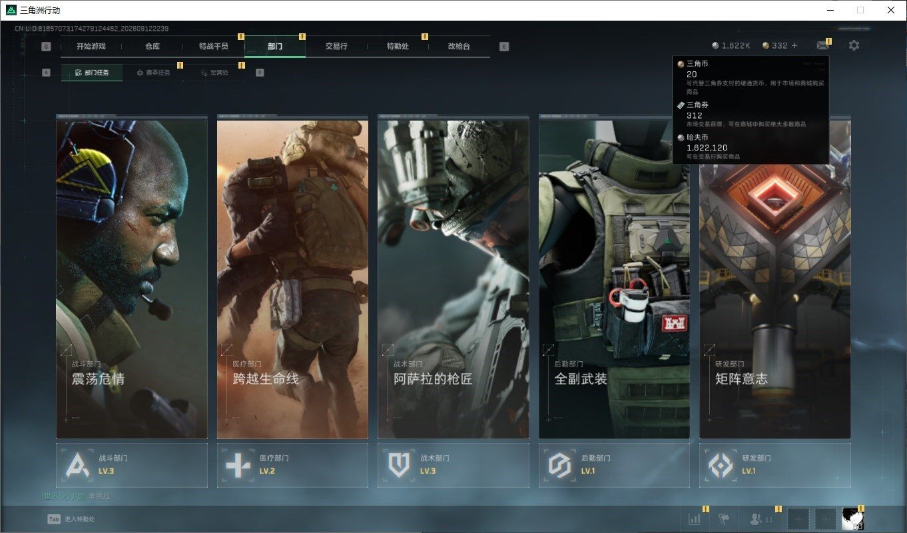
Task: Open the flag icon in bottom bar
Action: pyautogui.click(x=723, y=518)
